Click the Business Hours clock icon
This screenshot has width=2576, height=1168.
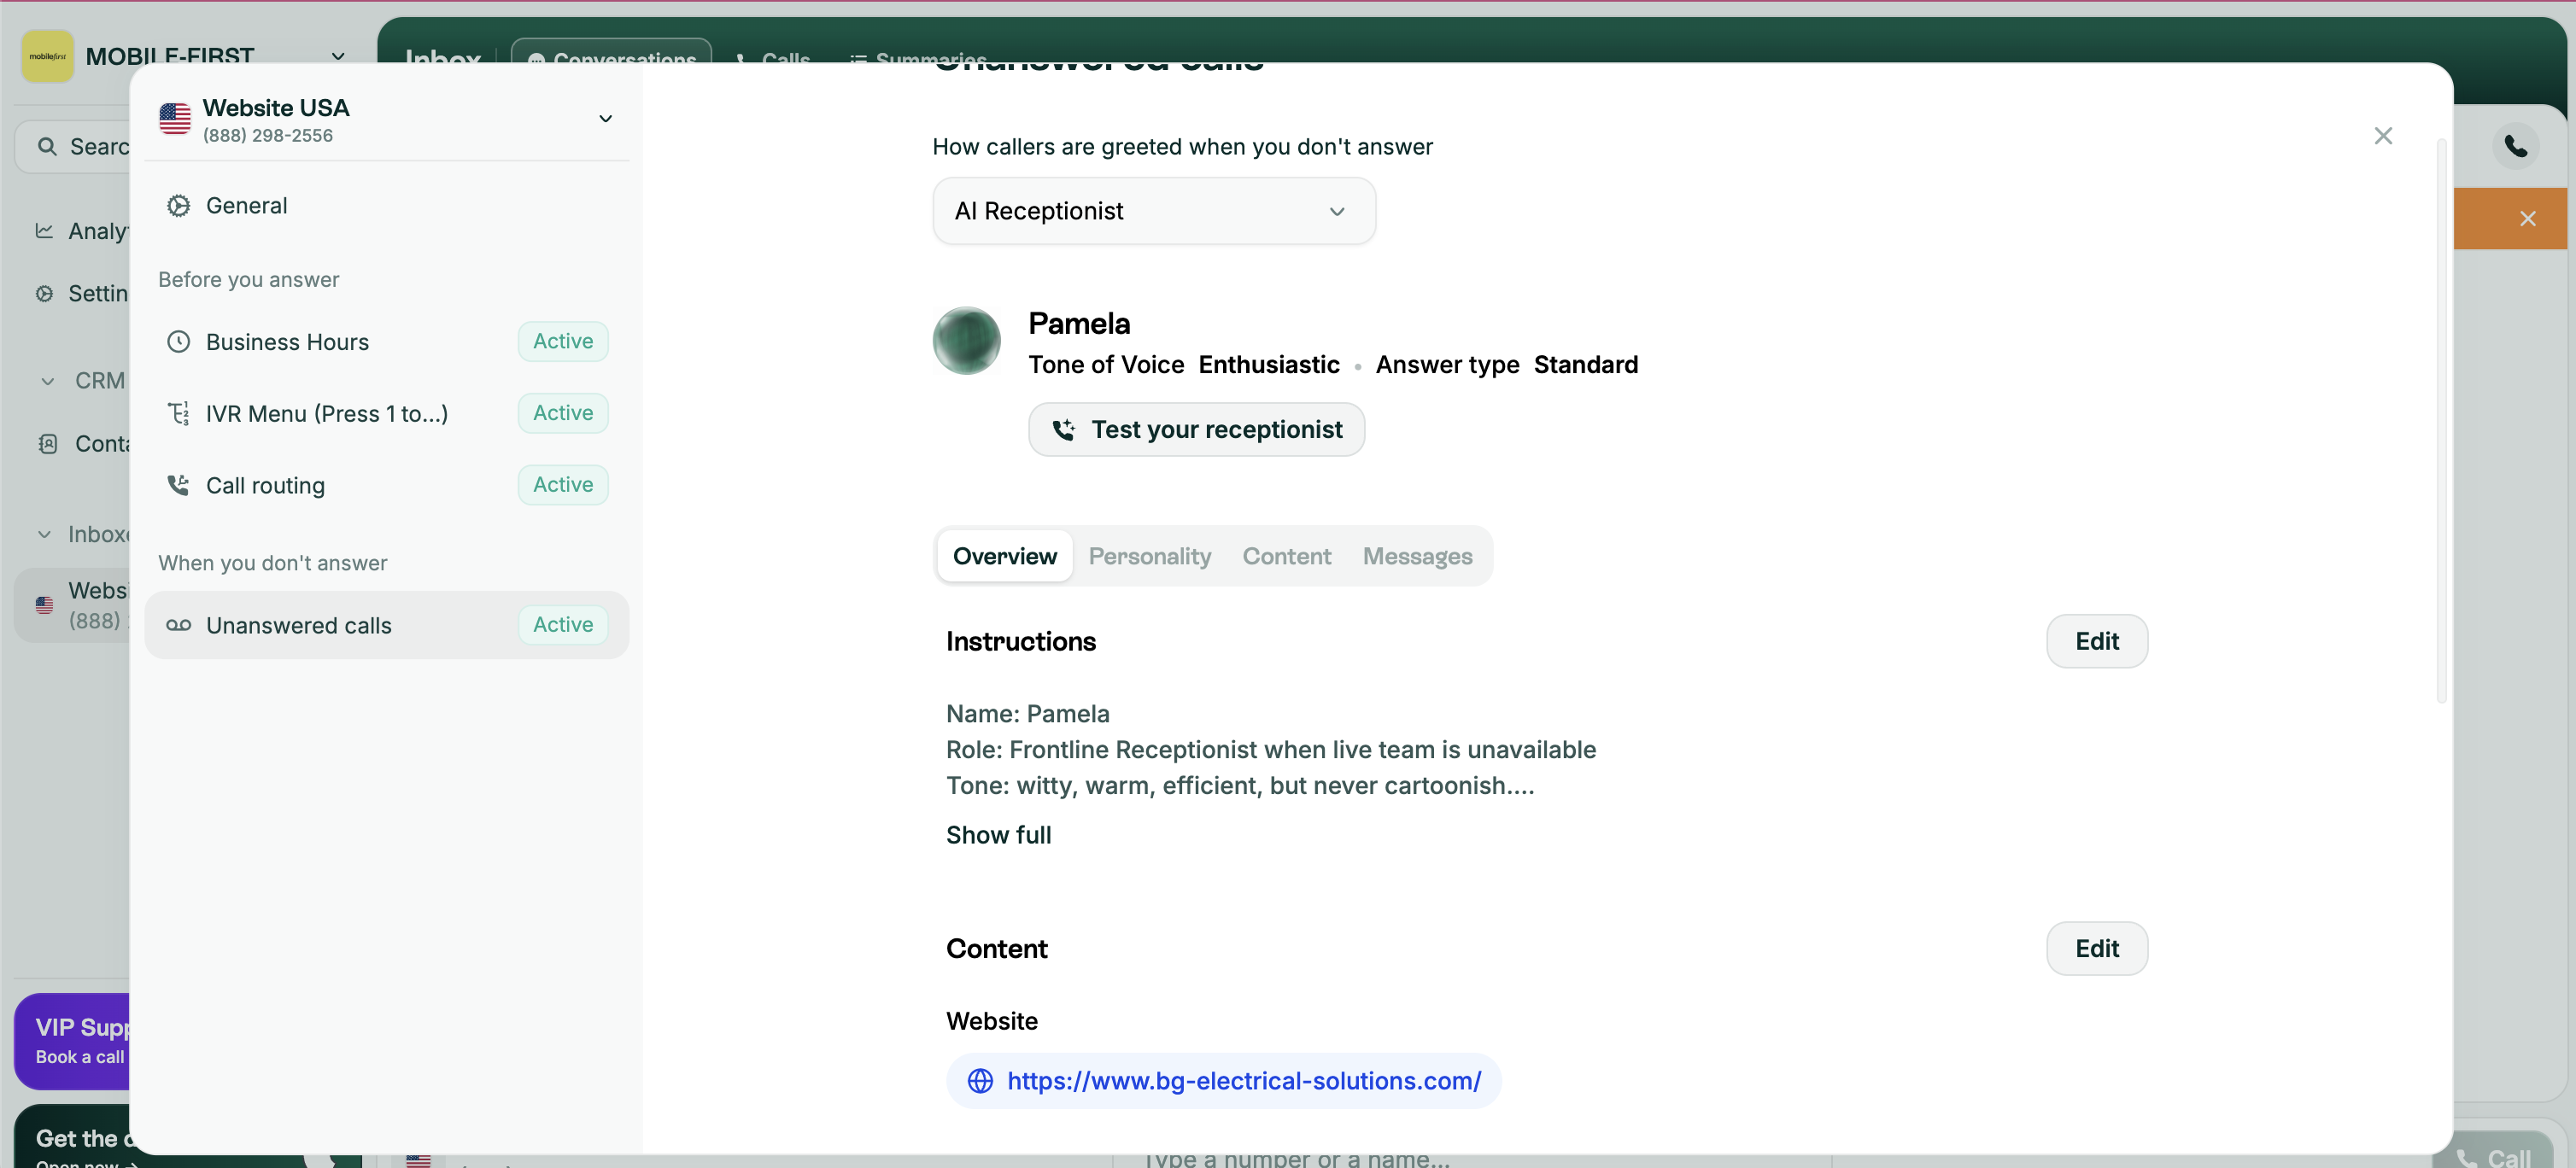pos(178,342)
